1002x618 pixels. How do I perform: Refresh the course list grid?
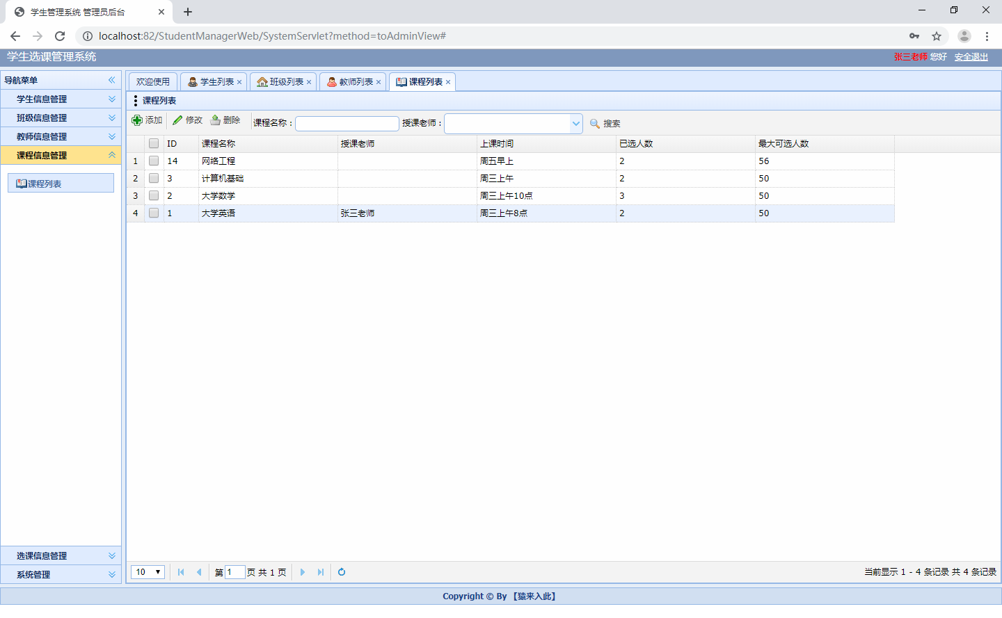(342, 572)
